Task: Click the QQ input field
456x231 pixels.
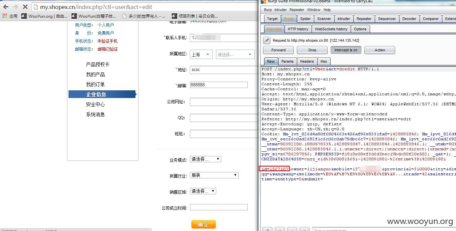Action: (224, 118)
